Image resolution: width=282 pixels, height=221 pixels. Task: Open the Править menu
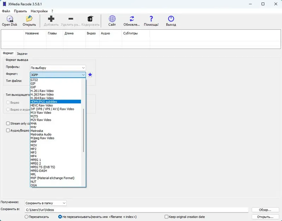point(20,11)
